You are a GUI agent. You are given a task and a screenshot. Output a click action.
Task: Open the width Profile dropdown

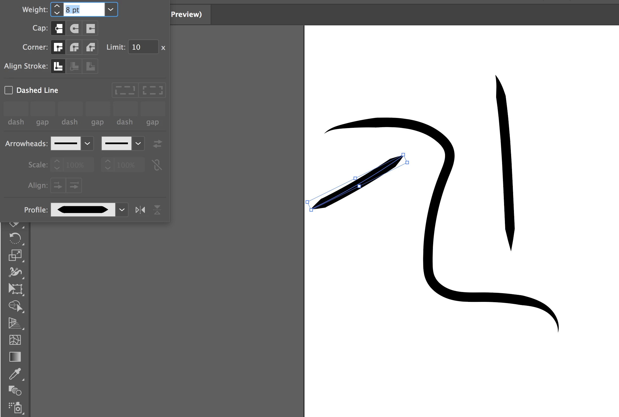coord(122,210)
